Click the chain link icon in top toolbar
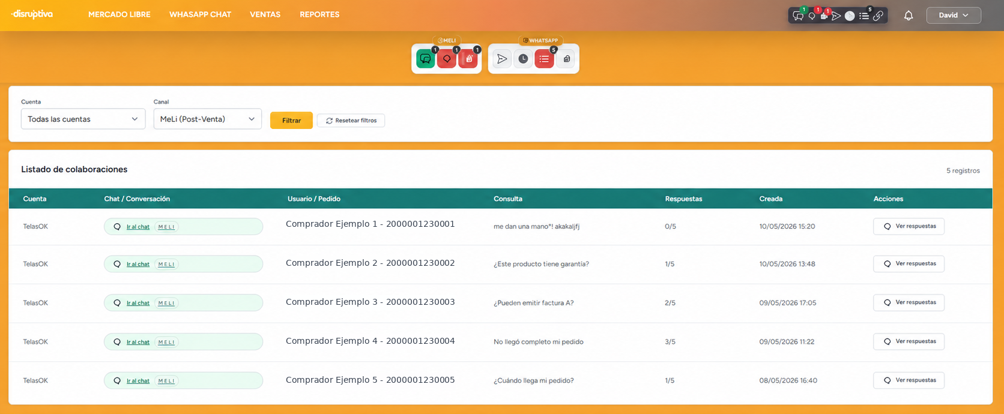Screen dimensions: 1004x414 pos(878,16)
